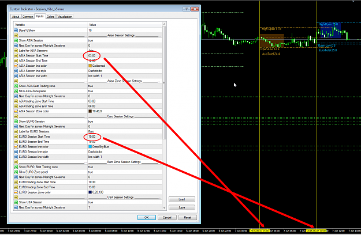
Task: Open the Goldenrod color dropdown
Action: click(125, 66)
